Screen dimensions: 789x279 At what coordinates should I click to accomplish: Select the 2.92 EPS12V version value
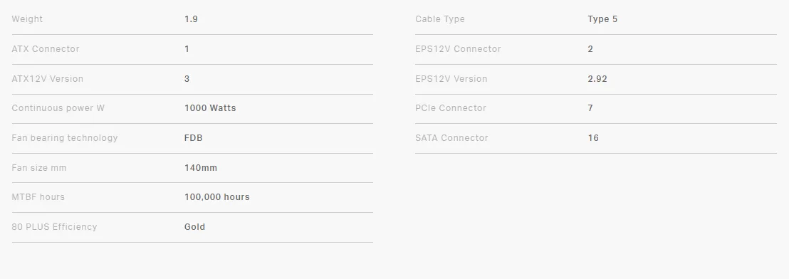point(597,78)
